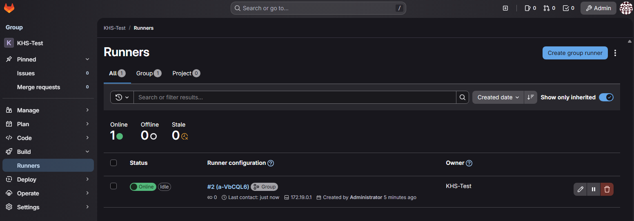Open the create new plus menu
Viewport: 634px width, 221px height.
(x=505, y=8)
